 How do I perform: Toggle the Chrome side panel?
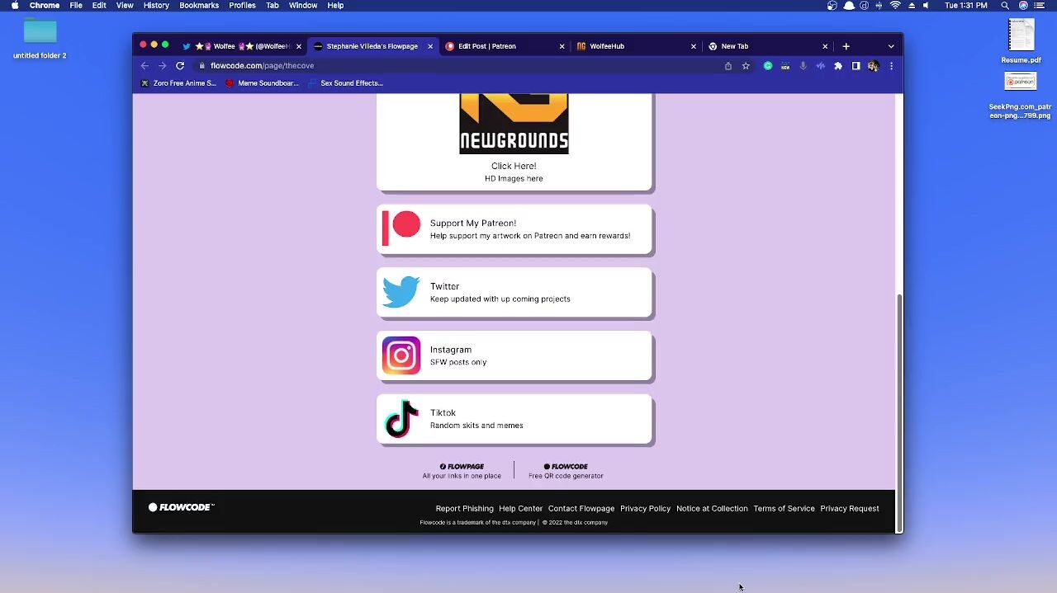[x=856, y=66]
